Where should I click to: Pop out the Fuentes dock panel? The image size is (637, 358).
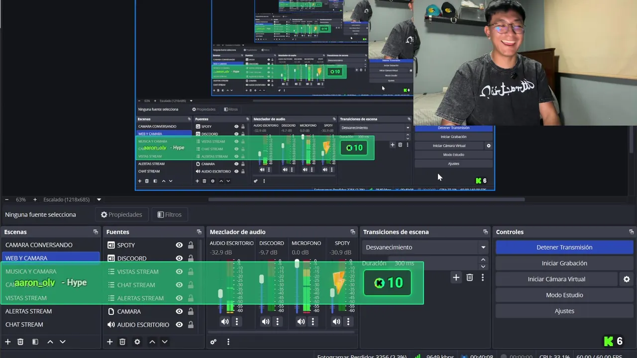point(199,232)
